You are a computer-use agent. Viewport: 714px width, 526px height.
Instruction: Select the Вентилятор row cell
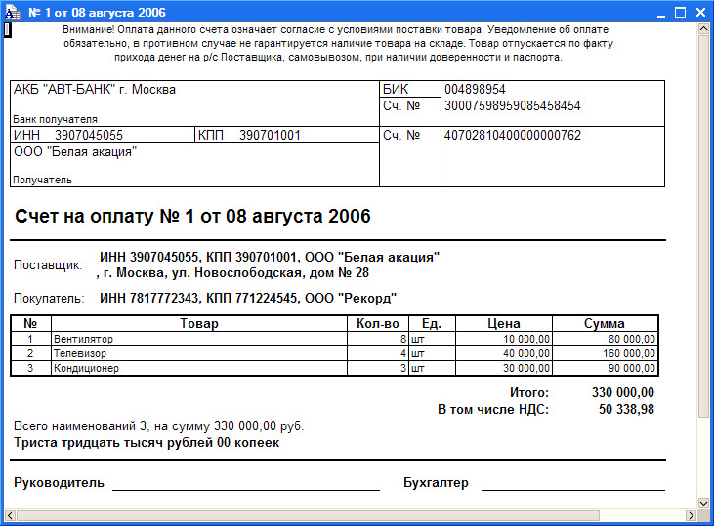tap(199, 339)
